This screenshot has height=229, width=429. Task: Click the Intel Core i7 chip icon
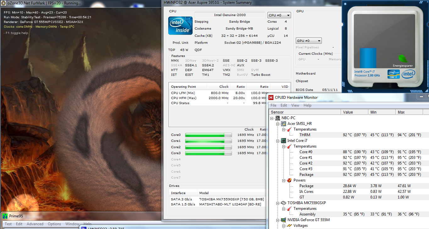pos(283,141)
